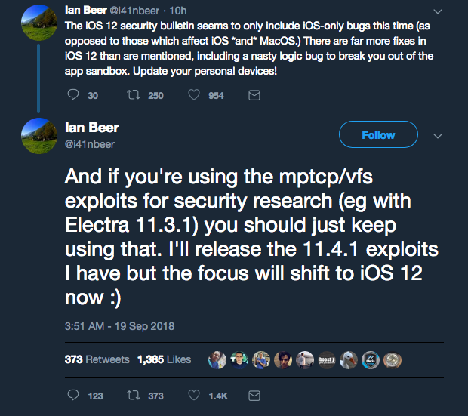468x416 pixels.
Task: Open Ian Beer's avatar on the first tweet
Action: point(39,23)
